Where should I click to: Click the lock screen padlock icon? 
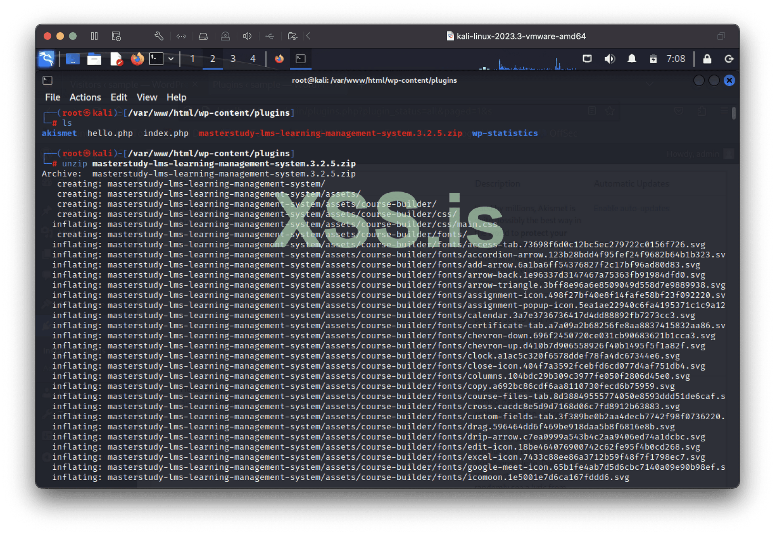coord(707,59)
